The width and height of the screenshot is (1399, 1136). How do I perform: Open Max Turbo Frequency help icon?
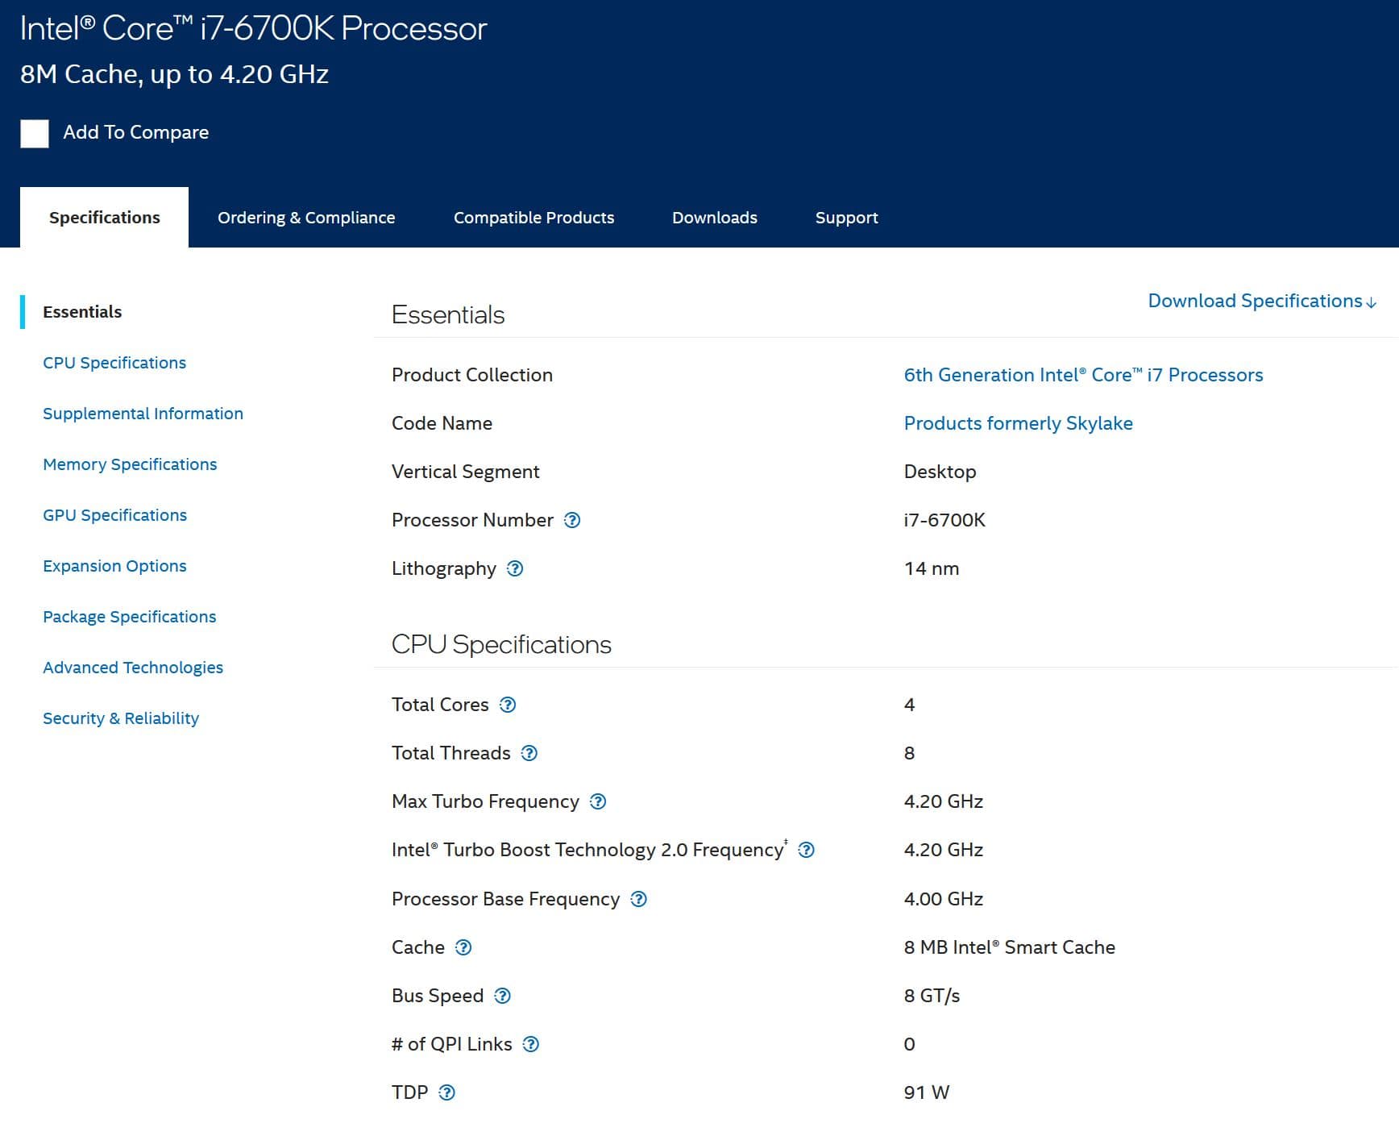pos(598,801)
